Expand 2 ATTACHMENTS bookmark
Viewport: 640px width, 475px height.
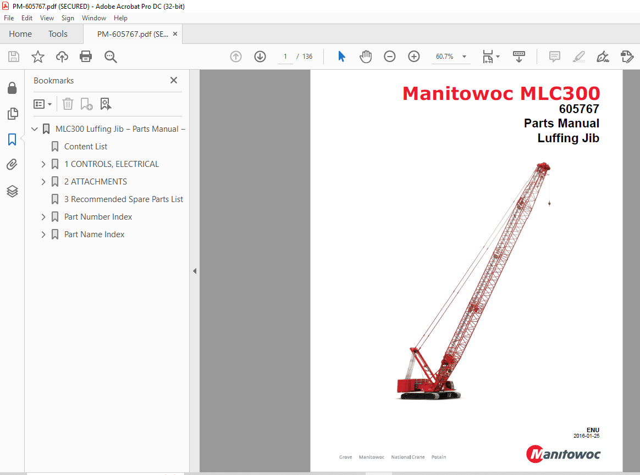43,181
